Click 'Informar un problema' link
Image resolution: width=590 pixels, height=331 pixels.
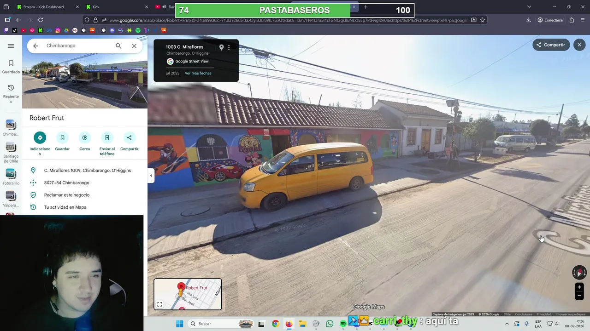570,314
